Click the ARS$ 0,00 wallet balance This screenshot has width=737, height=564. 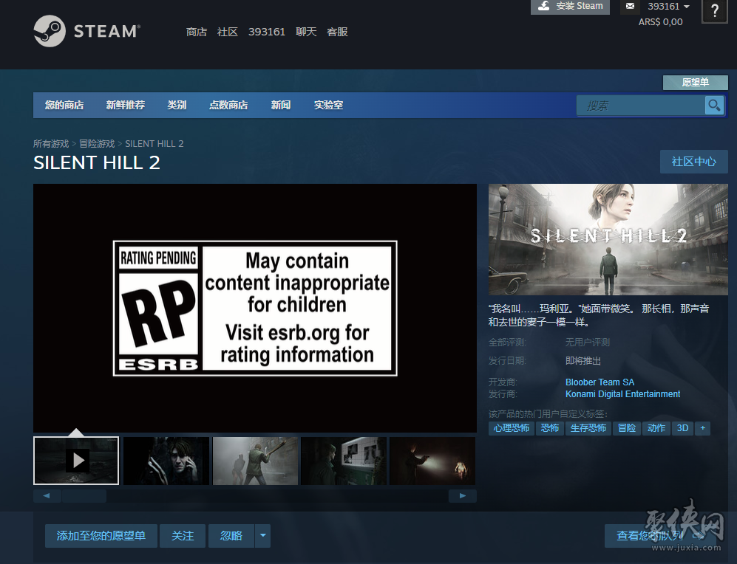660,21
